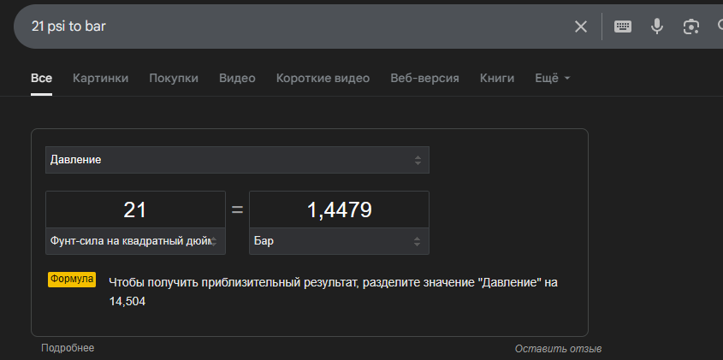The height and width of the screenshot is (360, 723).
Task: Clear the search query with X icon
Action: tap(580, 27)
